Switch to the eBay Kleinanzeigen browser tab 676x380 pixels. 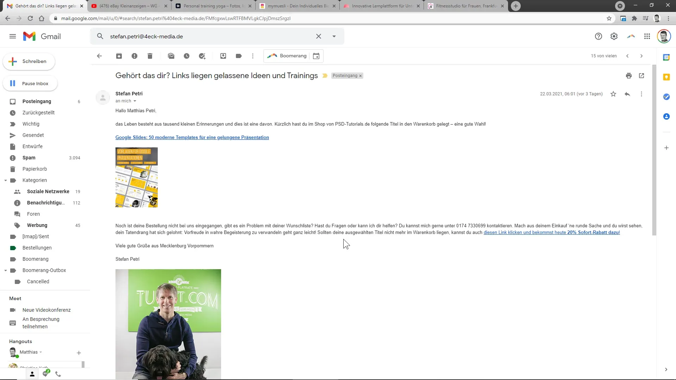(x=130, y=6)
